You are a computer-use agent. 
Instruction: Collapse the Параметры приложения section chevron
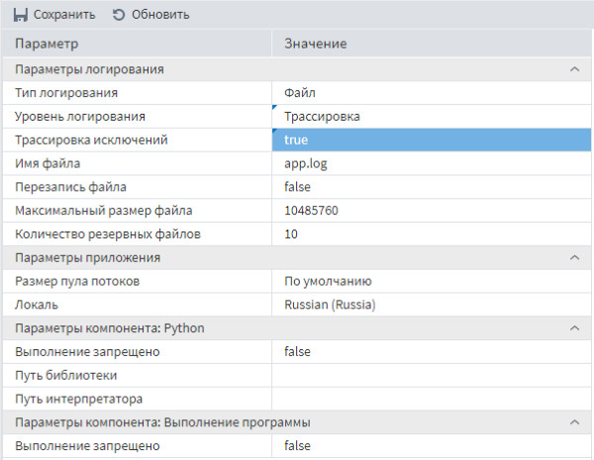[x=574, y=257]
